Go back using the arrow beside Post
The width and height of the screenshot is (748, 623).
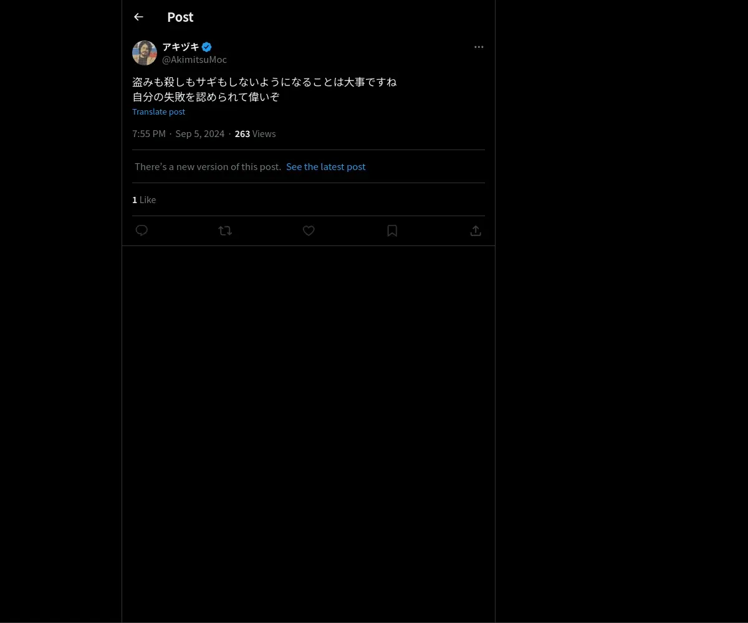(138, 17)
